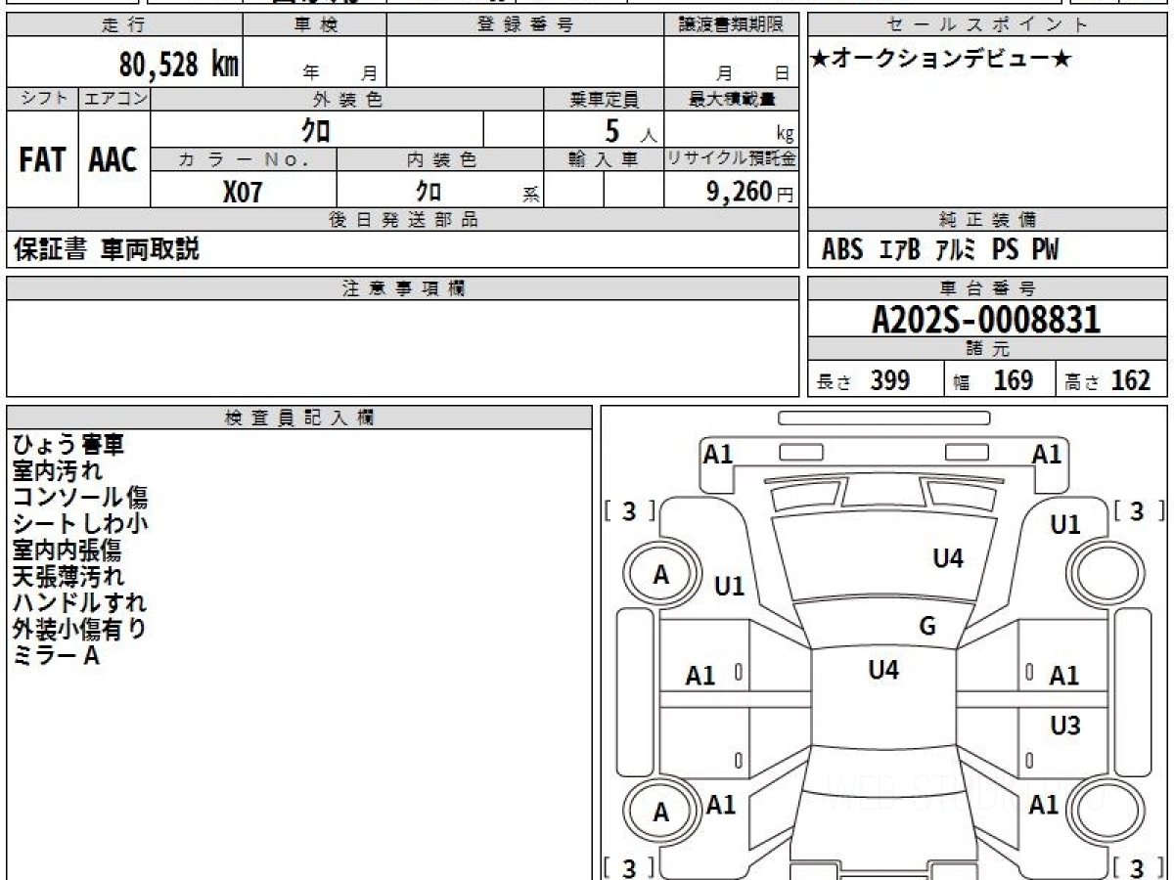1174x880 pixels.
Task: Click the mileage value 80,528 km
Action: pos(179,65)
